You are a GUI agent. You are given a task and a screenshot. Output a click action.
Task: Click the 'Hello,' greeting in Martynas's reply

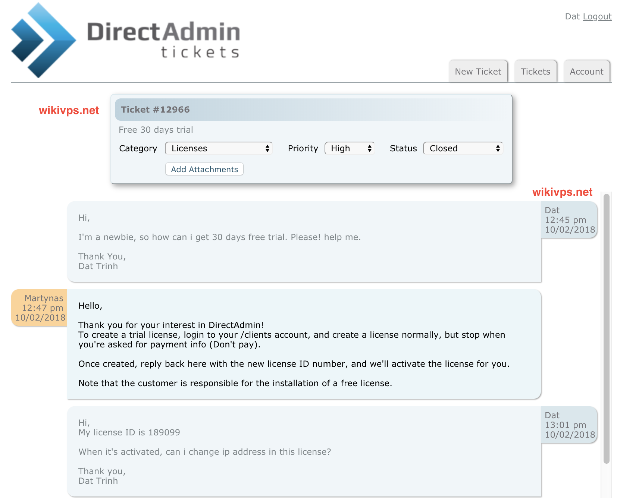click(x=90, y=306)
